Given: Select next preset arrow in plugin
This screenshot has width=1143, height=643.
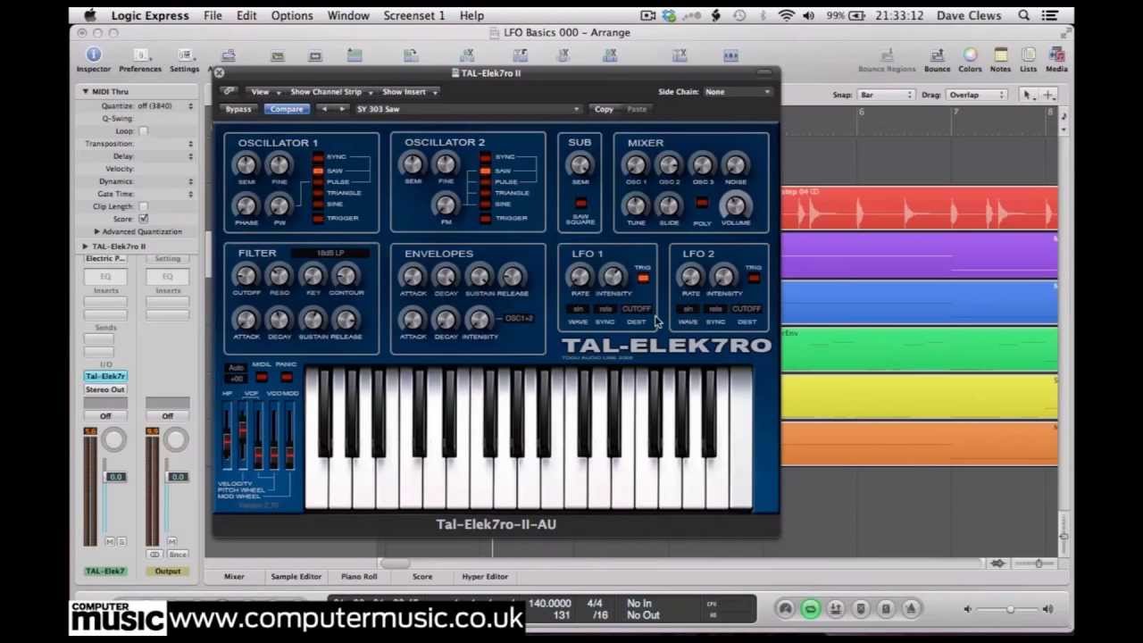Looking at the screenshot, I should click(x=341, y=109).
